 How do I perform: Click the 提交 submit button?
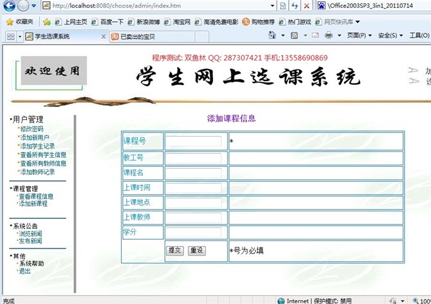[175, 251]
